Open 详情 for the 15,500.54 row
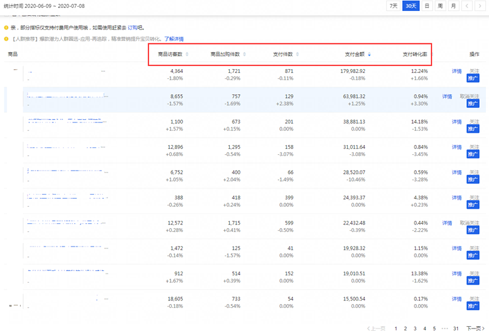Viewport: 489px width, 331px height. 457,299
